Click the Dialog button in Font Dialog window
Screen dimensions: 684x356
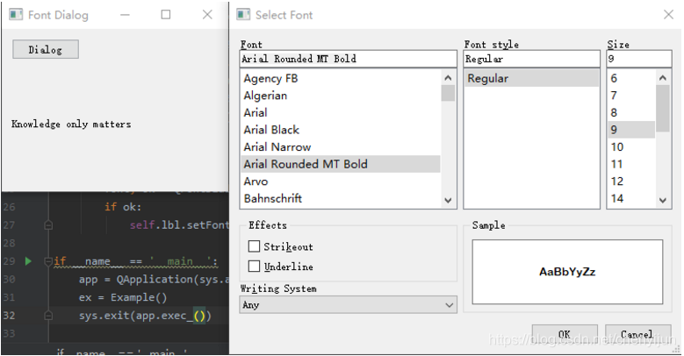coord(46,49)
